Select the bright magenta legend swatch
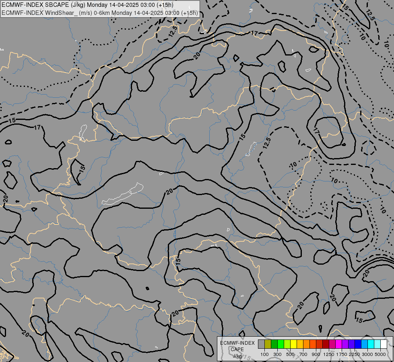Image resolution: width=394 pixels, height=362 pixels. [339, 344]
